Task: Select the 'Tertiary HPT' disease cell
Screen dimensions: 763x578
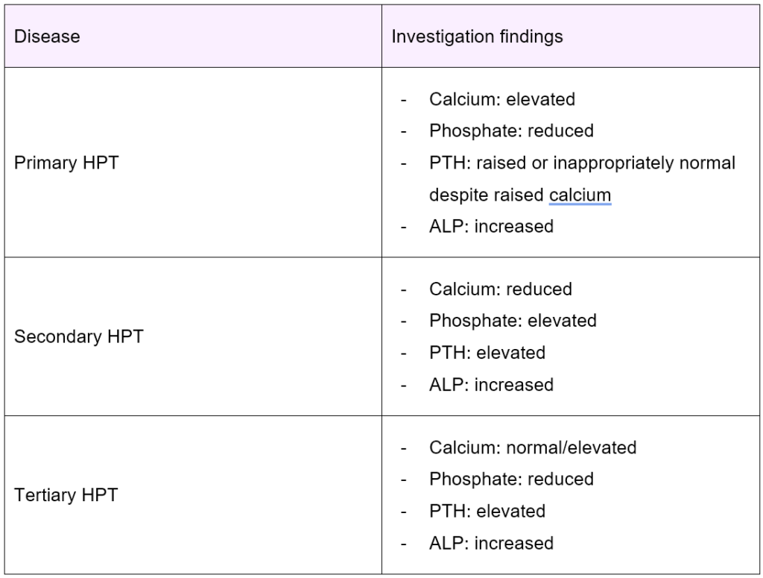Action: (x=66, y=495)
